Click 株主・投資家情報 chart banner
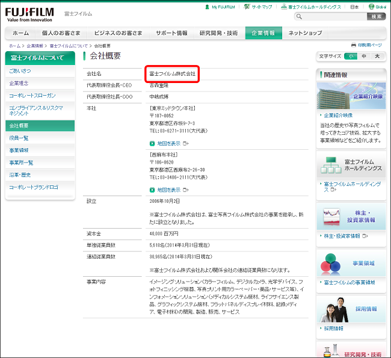This screenshot has height=358, width=391. click(351, 216)
